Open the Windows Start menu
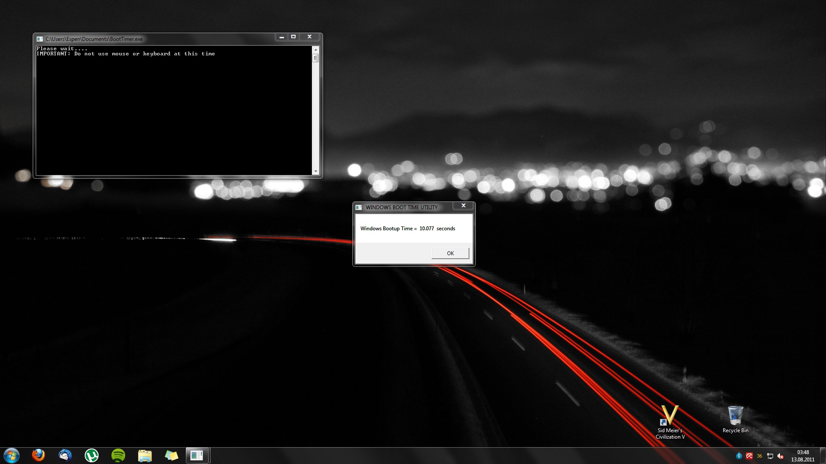The width and height of the screenshot is (826, 464). tap(12, 455)
